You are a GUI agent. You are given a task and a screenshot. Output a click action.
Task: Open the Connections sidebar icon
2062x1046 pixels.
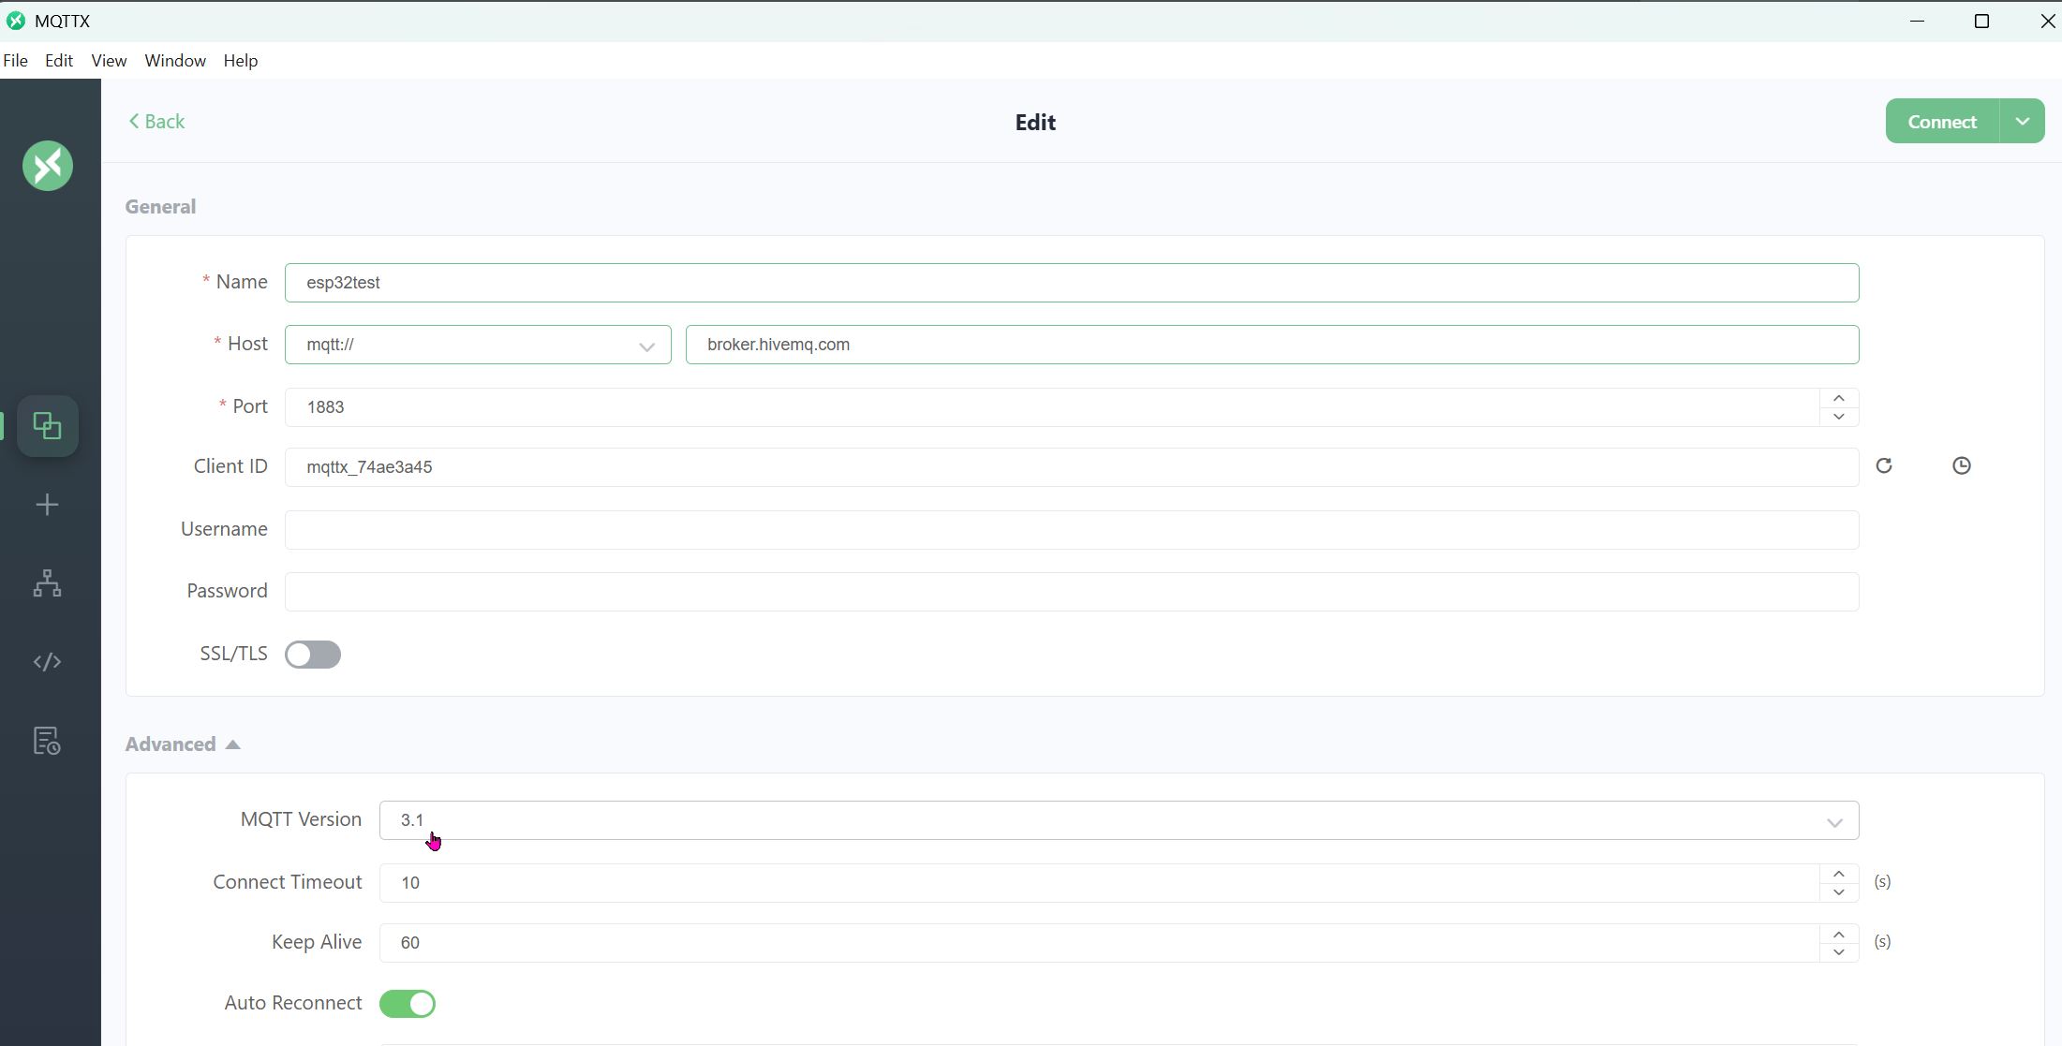tap(48, 426)
